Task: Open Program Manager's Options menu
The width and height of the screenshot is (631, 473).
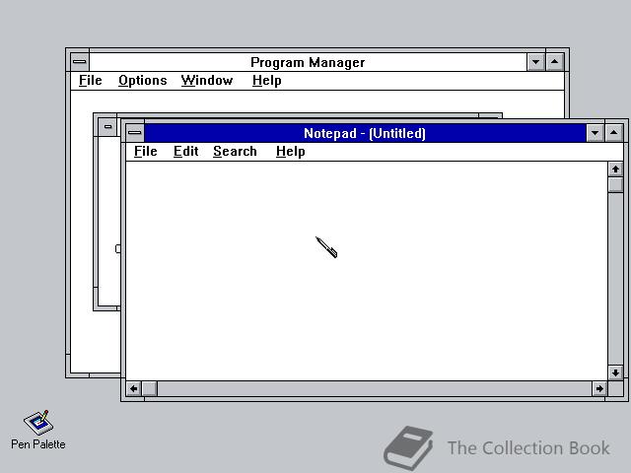Action: [142, 81]
